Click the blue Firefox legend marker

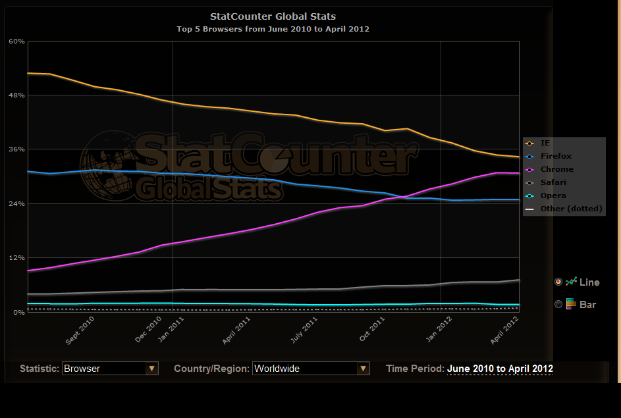[529, 157]
